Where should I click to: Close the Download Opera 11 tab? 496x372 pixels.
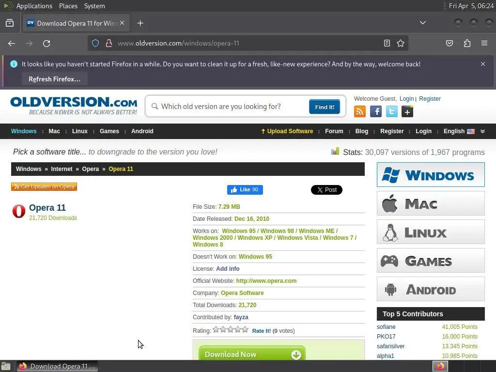pos(122,23)
